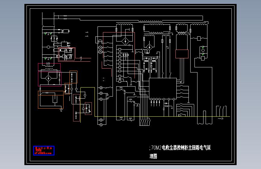Viewport: 261px width, 169px height.
Task: Select the large orange-boxed circuit at lower left
Action: click(51, 100)
